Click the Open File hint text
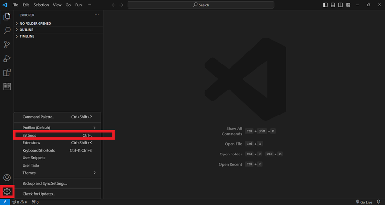The width and height of the screenshot is (385, 205). click(x=233, y=144)
